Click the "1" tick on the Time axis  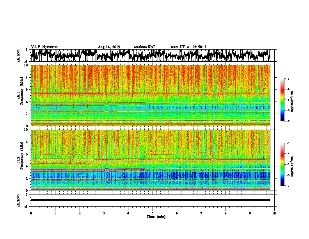(x=55, y=213)
